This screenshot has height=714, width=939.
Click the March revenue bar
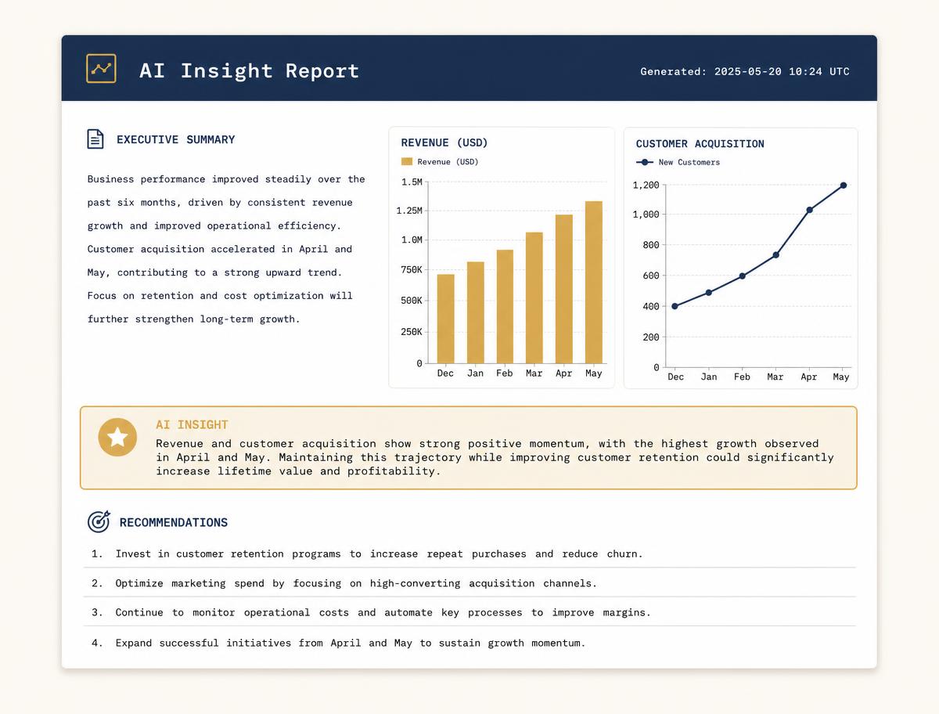tap(534, 297)
